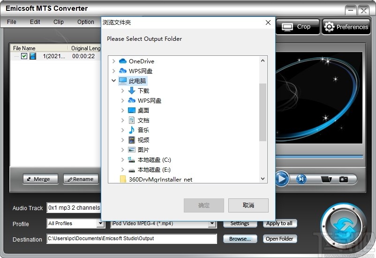Screen dimensions: 376x258
Task: Open the iPod Video MPEG-4 format dropdown
Action: coord(212,223)
